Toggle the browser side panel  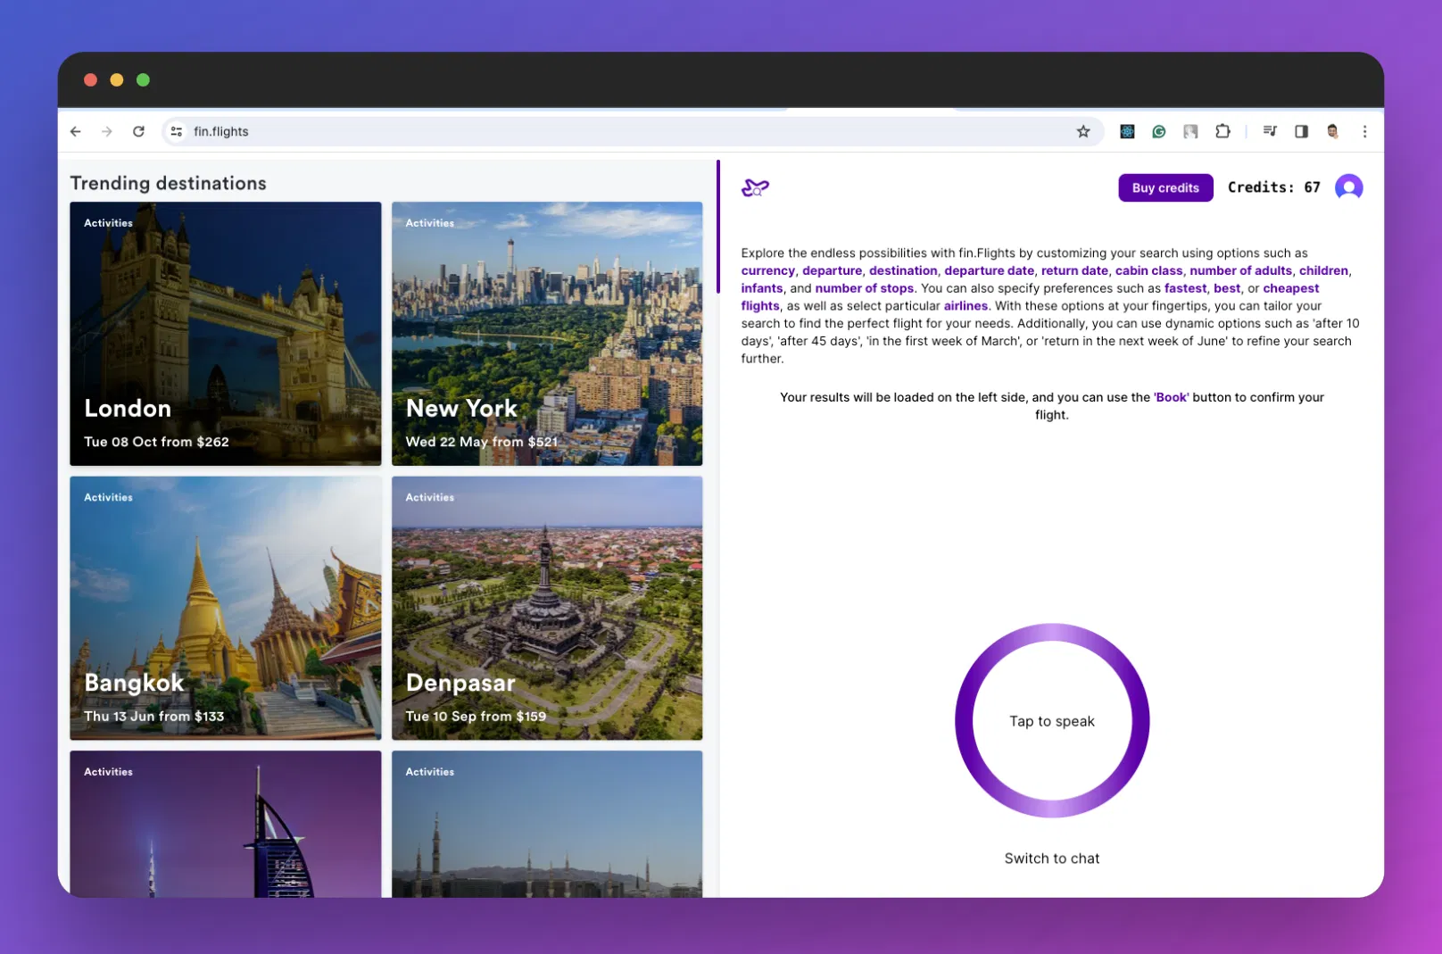[x=1301, y=132]
